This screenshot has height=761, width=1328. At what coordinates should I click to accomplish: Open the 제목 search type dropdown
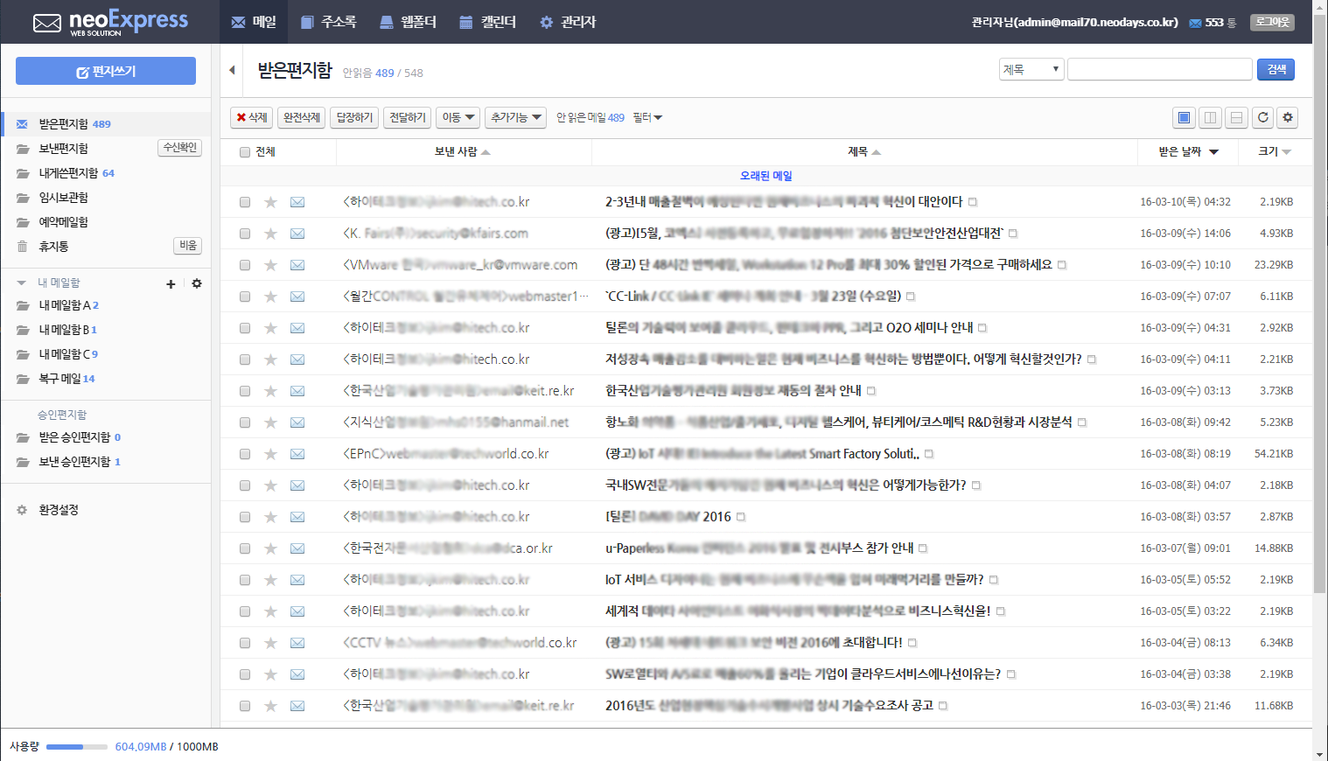(x=1031, y=69)
